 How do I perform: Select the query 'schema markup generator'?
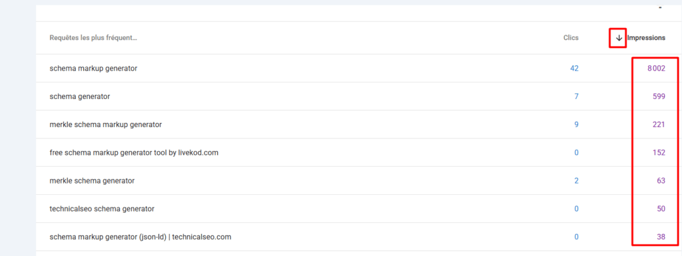coord(93,68)
